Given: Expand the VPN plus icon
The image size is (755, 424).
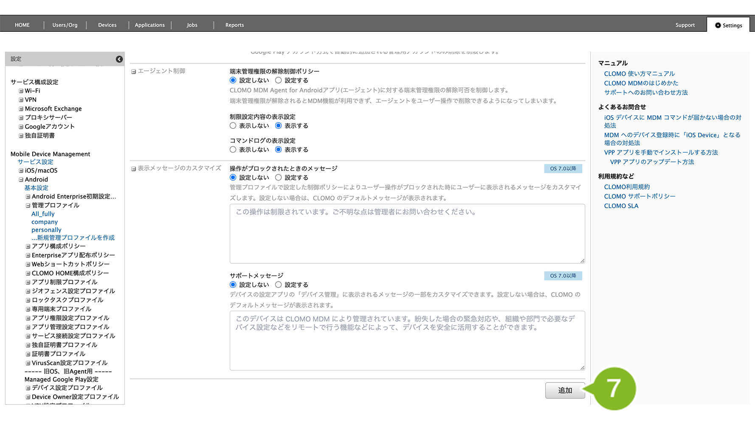Looking at the screenshot, I should click(21, 100).
